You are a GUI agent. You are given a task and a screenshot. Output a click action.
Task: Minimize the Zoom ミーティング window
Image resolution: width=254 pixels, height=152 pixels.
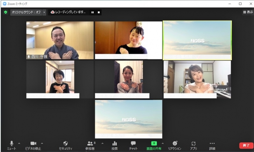click(x=230, y=4)
